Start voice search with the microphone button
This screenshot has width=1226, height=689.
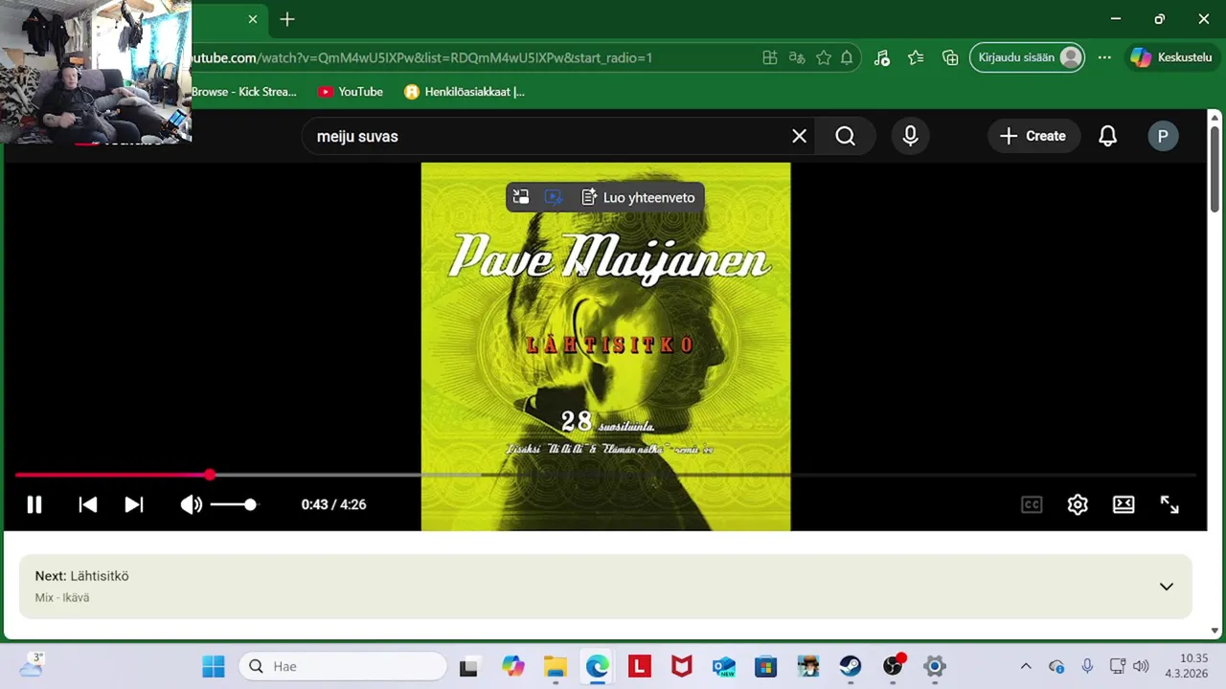click(910, 136)
